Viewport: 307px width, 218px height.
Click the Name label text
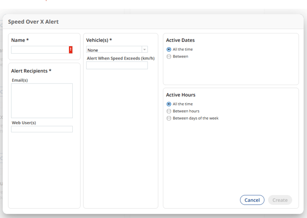20,40
